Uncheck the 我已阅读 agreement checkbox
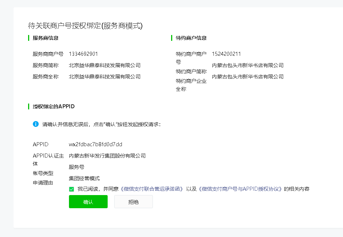This screenshot has height=237, width=343. pos(72,189)
